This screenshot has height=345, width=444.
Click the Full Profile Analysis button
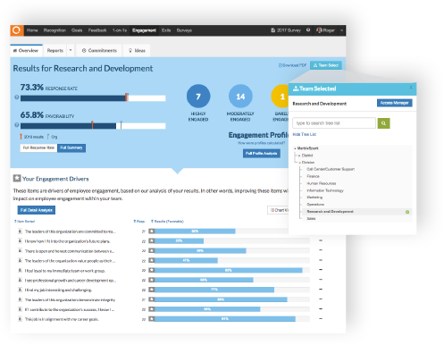coord(262,153)
